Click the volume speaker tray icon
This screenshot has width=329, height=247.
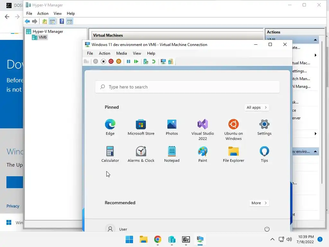coord(289,239)
